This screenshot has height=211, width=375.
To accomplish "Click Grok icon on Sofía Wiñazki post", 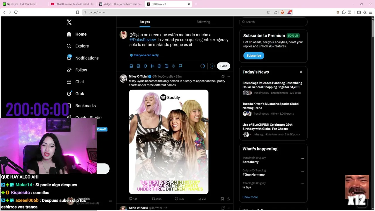I will 223,208.
